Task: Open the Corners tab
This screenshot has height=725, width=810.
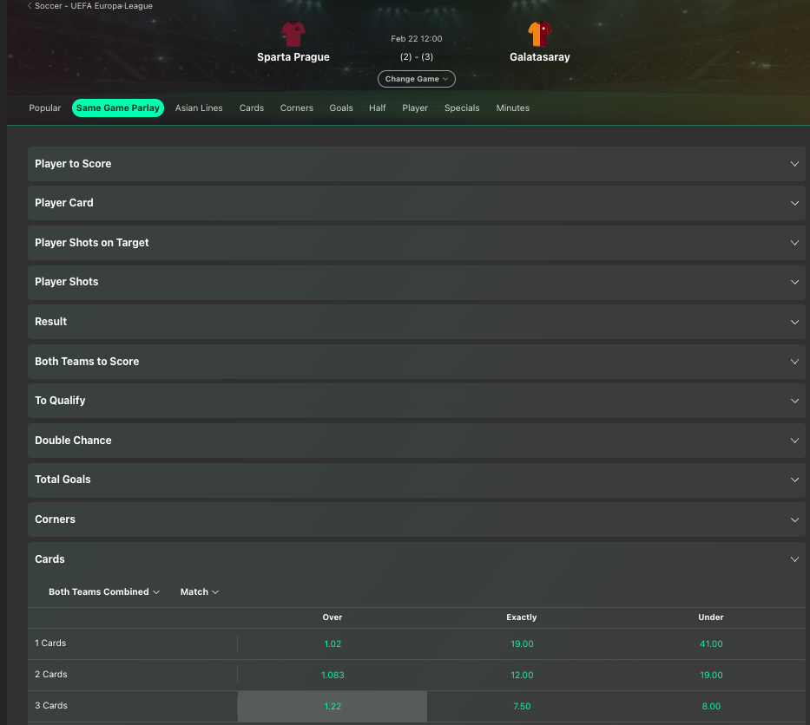Action: [x=297, y=108]
